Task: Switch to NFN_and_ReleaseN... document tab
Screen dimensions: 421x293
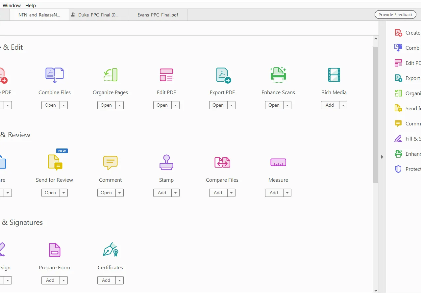Action: [x=39, y=15]
